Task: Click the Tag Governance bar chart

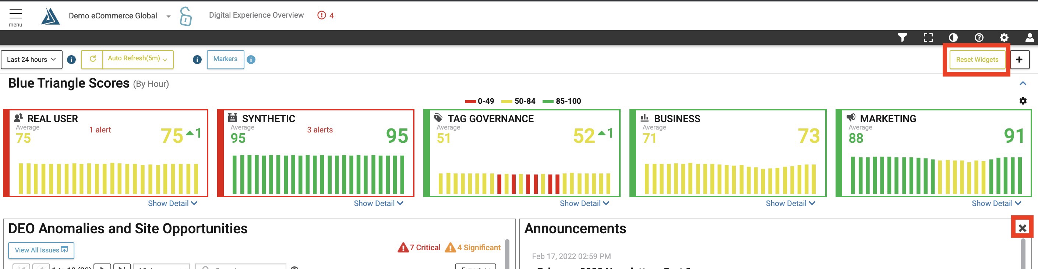Action: (x=524, y=183)
